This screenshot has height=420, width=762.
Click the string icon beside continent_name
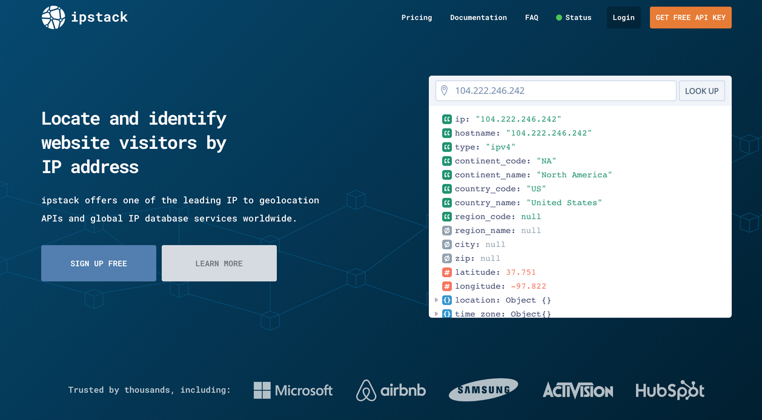(x=447, y=175)
